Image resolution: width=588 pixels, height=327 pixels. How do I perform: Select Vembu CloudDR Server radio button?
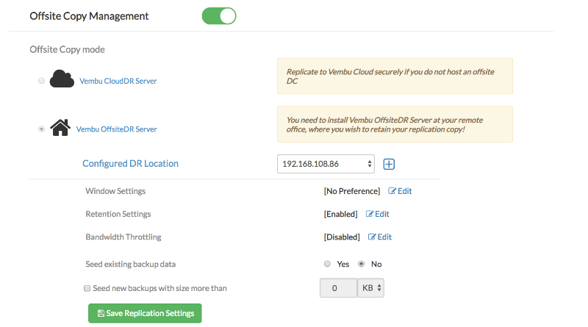(42, 81)
